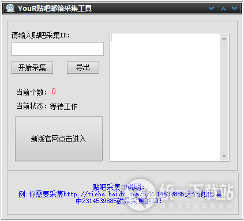Click the 导出 export button

pos(83,67)
